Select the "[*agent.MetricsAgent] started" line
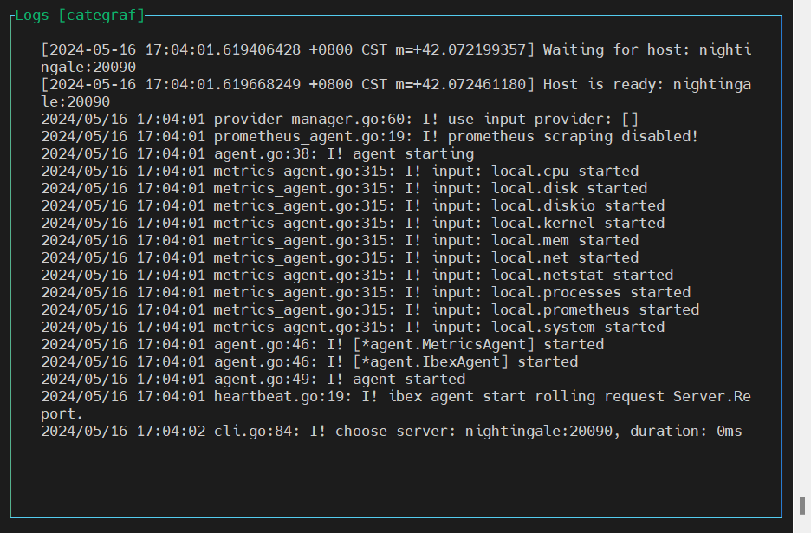Viewport: 811px width, 533px height. coord(322,344)
